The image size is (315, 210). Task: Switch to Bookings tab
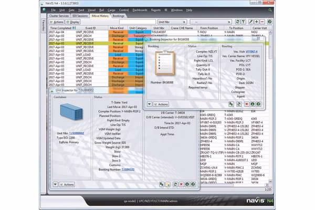coord(118,16)
